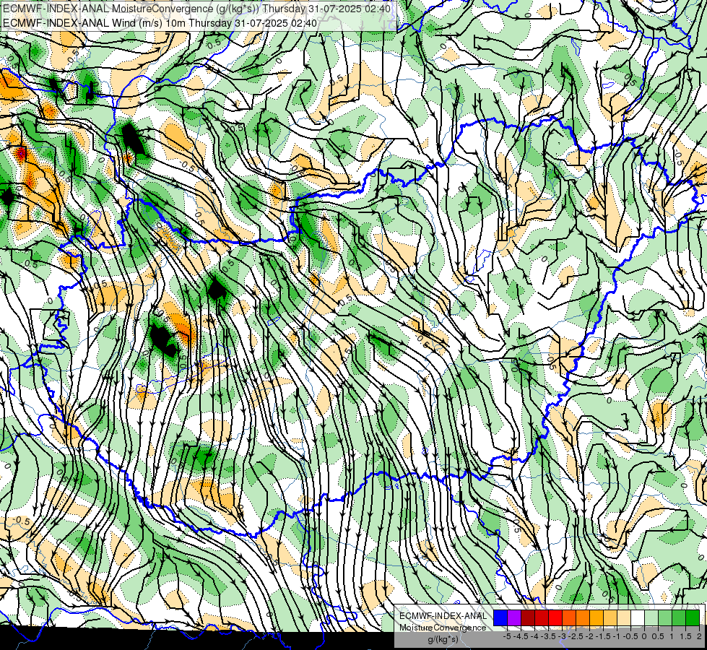This screenshot has height=650, width=707.
Task: Click the purple legend color swatch
Action: tap(514, 617)
